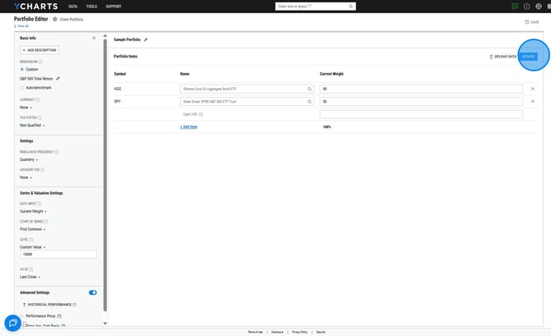Click the Level help icon
The height and width of the screenshot is (336, 551).
coord(31,239)
